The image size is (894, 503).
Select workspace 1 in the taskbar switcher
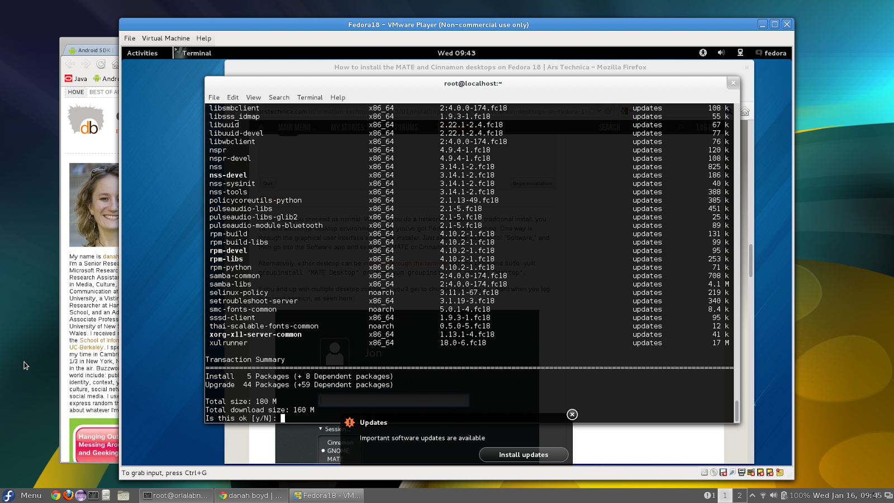click(x=725, y=495)
